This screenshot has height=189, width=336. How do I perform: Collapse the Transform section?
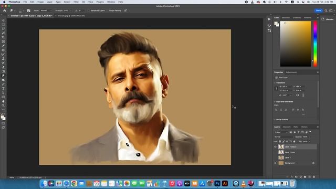[x=275, y=83]
